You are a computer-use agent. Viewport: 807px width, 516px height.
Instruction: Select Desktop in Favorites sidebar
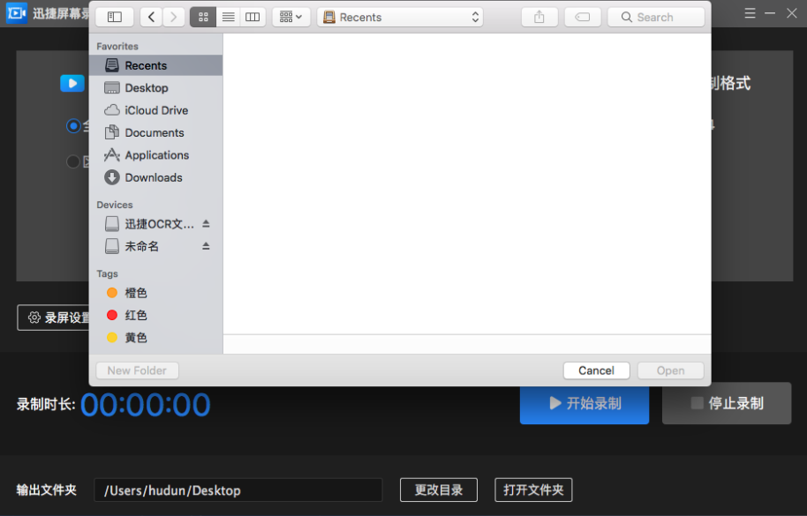point(147,88)
